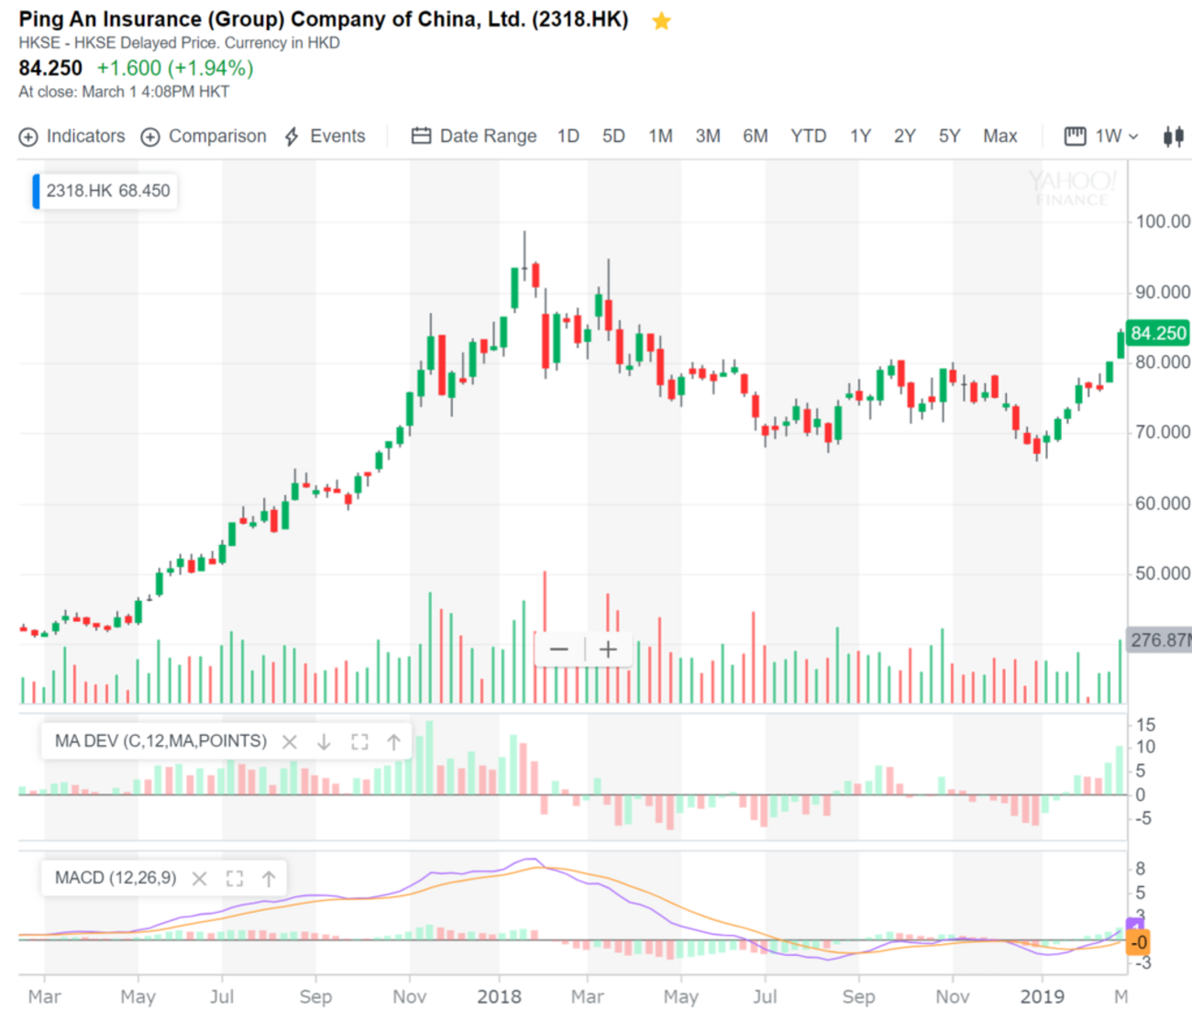
Task: Move the MACD panel up
Action: [269, 879]
